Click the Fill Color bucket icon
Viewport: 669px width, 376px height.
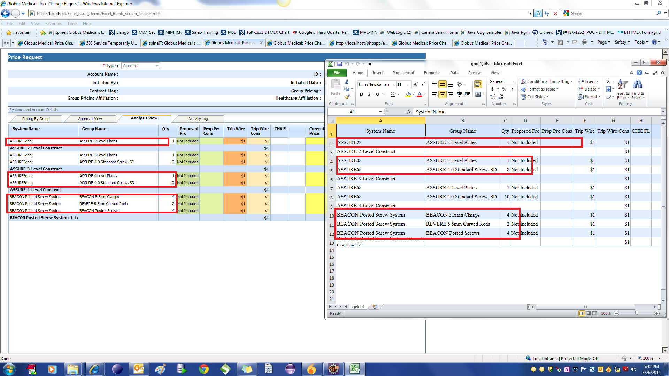(408, 94)
